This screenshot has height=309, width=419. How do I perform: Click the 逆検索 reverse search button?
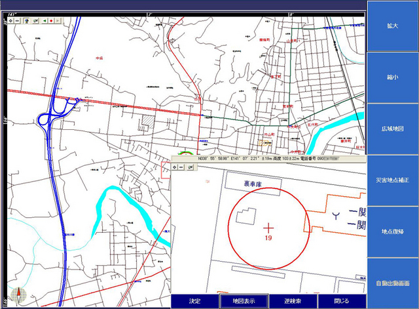[x=293, y=301]
